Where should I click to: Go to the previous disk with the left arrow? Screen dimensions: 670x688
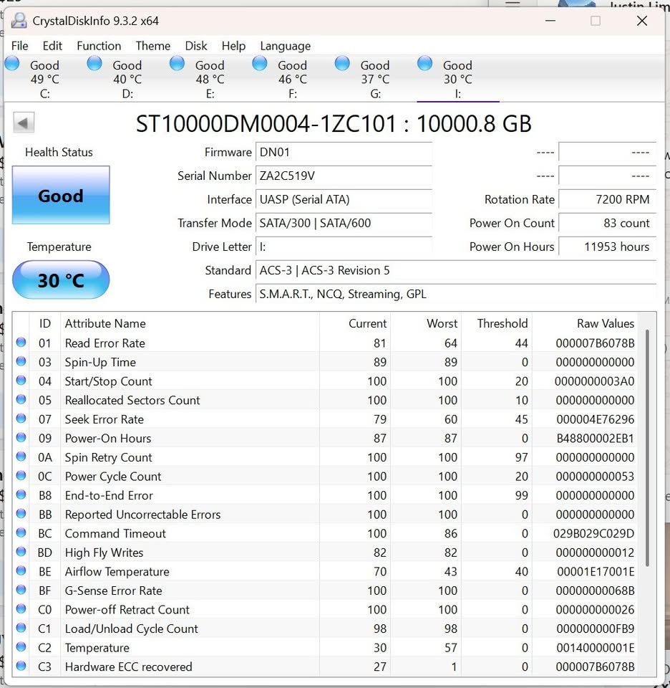point(24,123)
